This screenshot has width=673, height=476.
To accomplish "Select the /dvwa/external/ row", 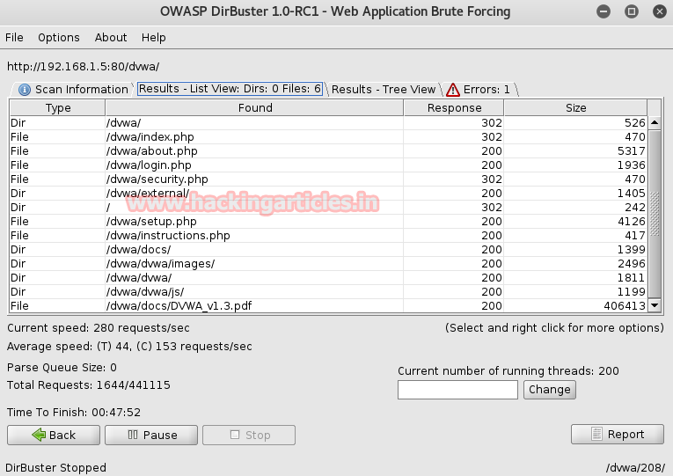I will [328, 194].
